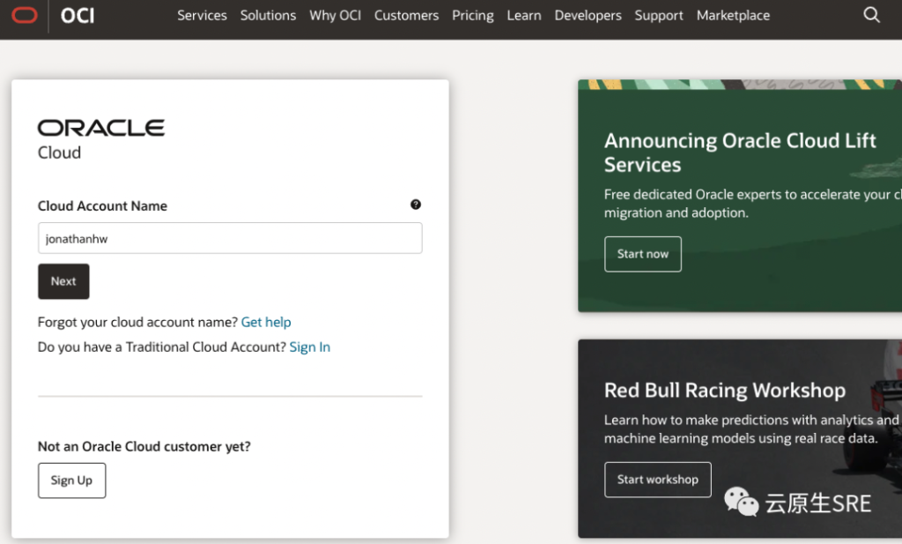Click the Next button
Image resolution: width=902 pixels, height=544 pixels.
tap(63, 281)
